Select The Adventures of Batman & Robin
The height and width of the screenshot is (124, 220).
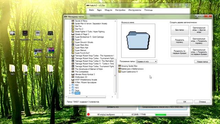[89, 69]
